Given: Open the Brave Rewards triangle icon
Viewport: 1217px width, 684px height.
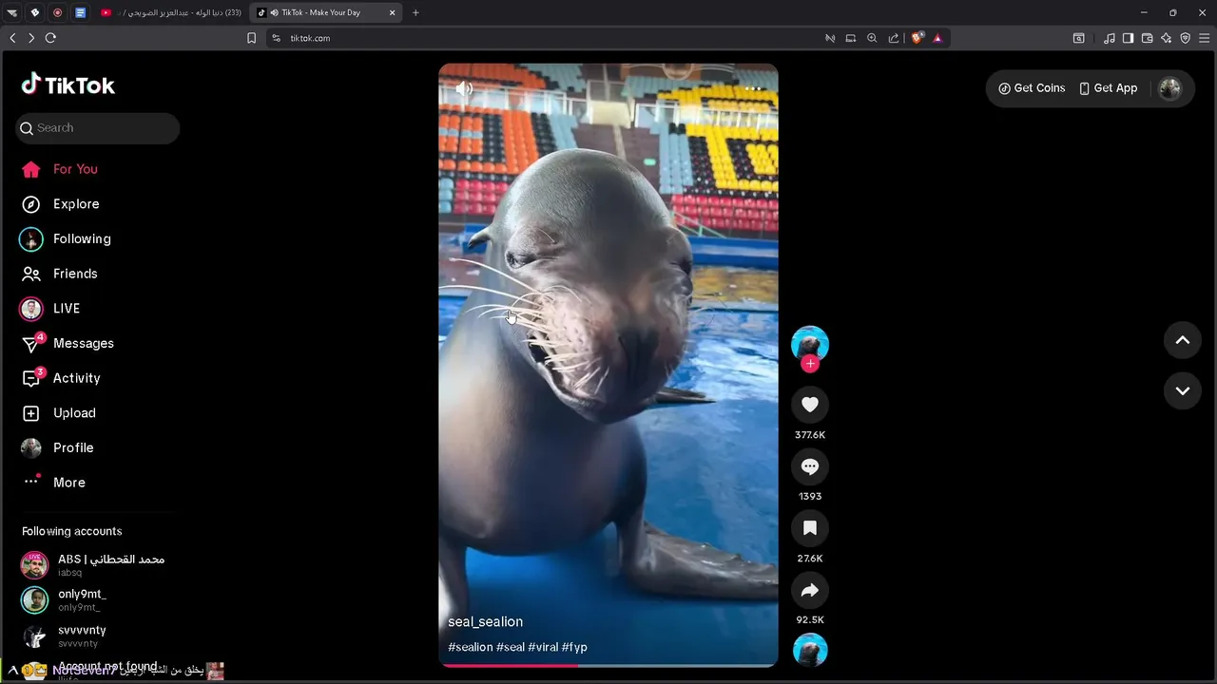Looking at the screenshot, I should [x=937, y=38].
